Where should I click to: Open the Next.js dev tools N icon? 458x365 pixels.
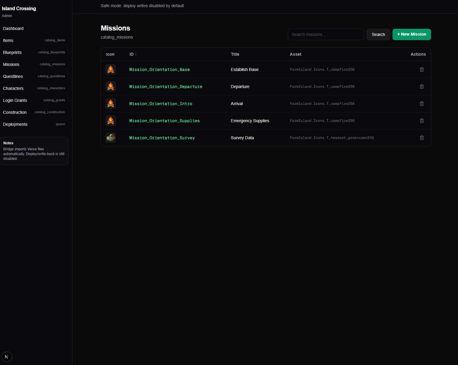(x=7, y=357)
